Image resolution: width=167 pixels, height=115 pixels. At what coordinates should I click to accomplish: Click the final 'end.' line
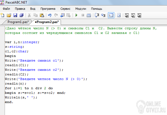9,102
